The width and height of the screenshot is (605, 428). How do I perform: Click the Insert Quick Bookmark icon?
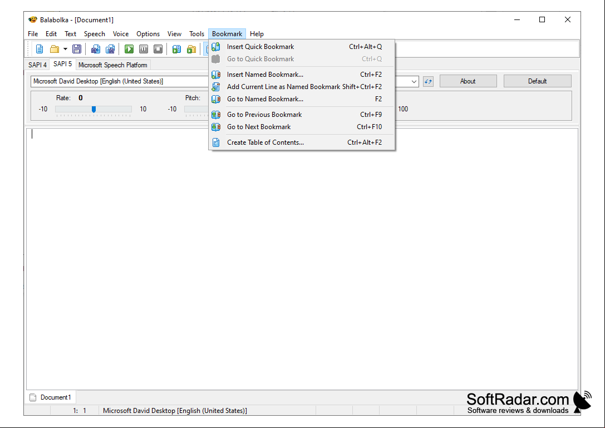pyautogui.click(x=216, y=47)
